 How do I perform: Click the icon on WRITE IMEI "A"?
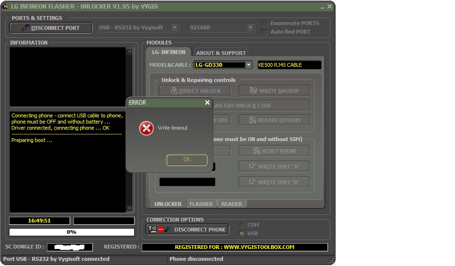coord(252,166)
